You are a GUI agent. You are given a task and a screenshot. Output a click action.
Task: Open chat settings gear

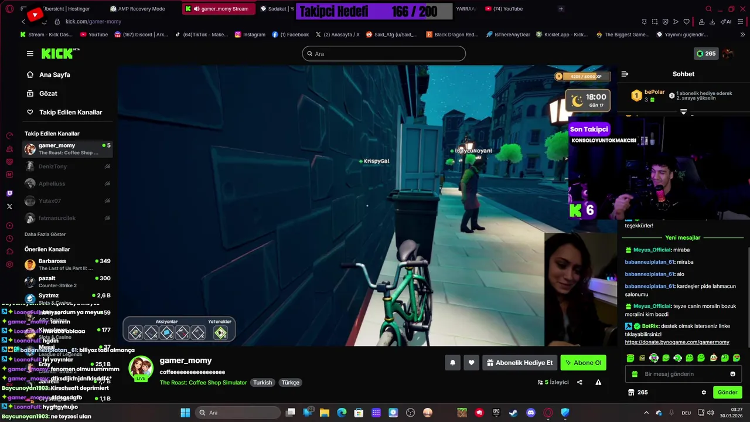704,393
